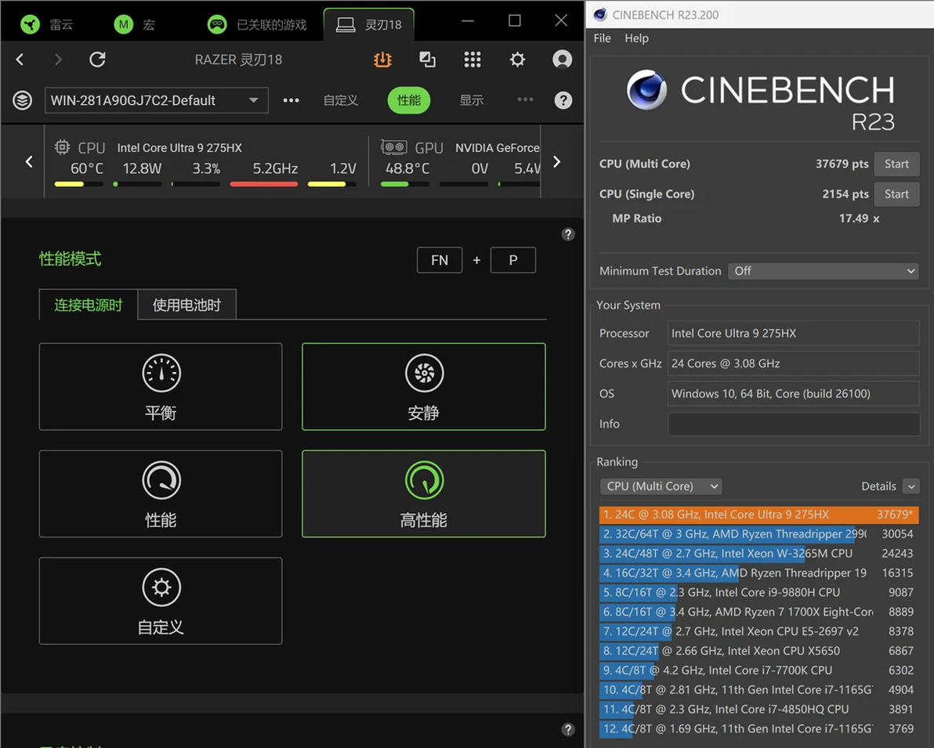Open the user account avatar

tap(563, 60)
